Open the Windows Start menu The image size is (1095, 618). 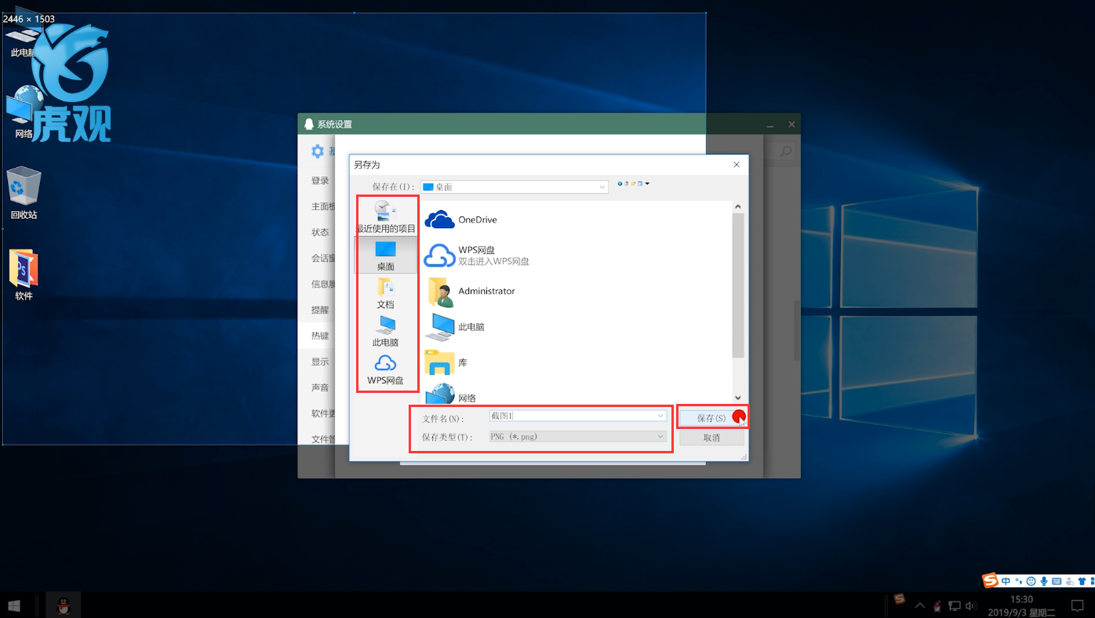pyautogui.click(x=13, y=605)
